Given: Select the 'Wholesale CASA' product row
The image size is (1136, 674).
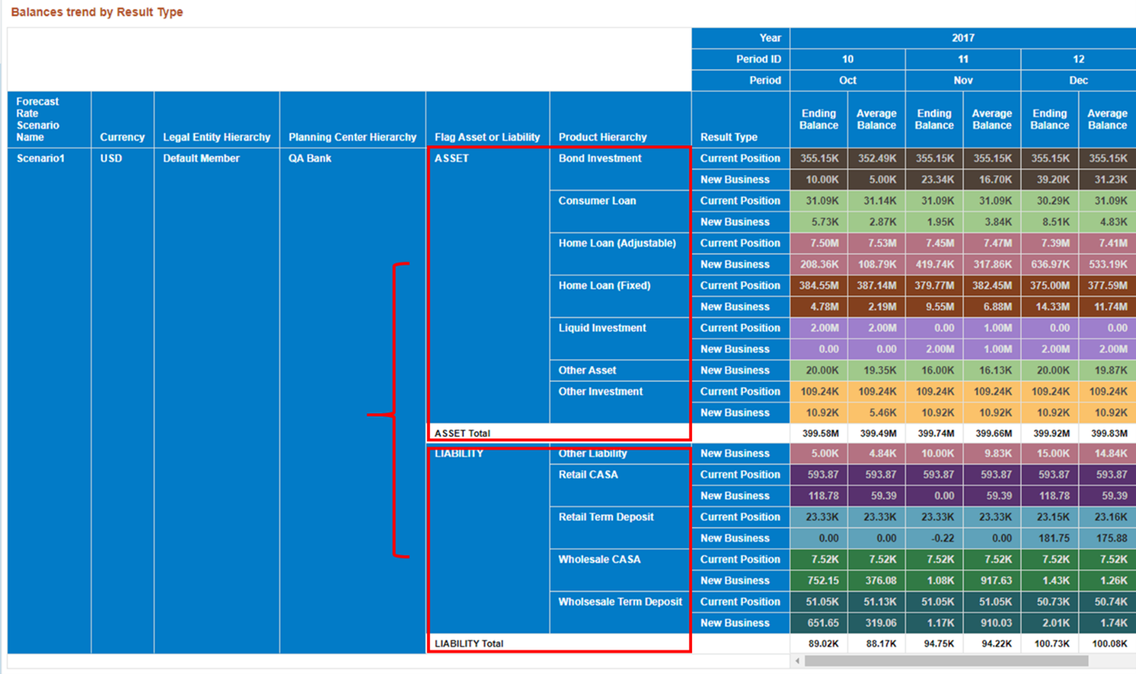Looking at the screenshot, I should pyautogui.click(x=621, y=570).
